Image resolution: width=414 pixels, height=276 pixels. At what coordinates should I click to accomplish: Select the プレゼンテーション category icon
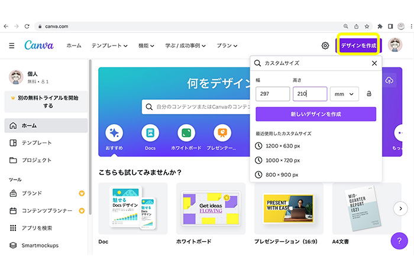pyautogui.click(x=222, y=133)
